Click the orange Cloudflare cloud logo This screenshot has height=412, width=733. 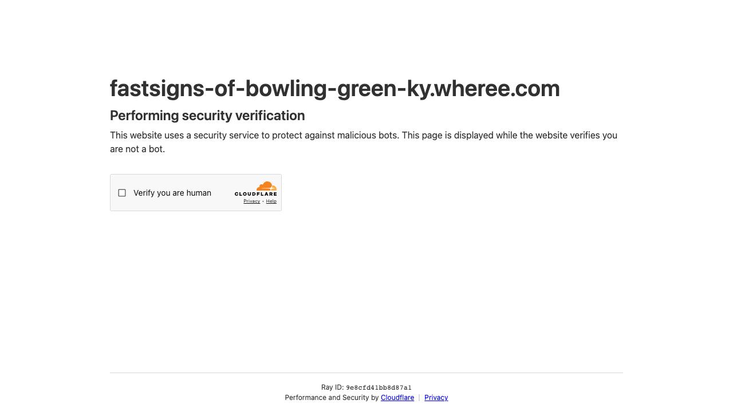(267, 186)
